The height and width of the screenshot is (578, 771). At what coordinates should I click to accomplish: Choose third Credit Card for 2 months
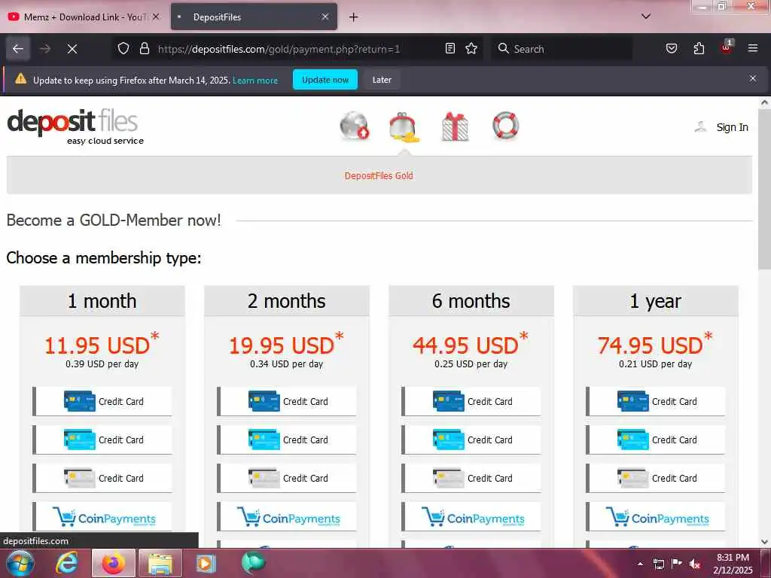[x=287, y=478]
